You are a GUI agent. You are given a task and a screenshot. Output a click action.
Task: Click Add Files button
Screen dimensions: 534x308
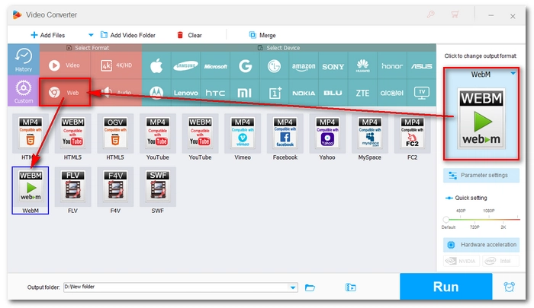(x=47, y=35)
